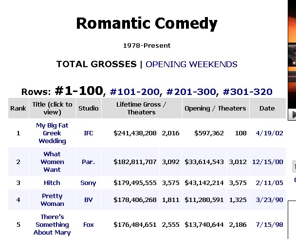Open There's Something About Mary link
This screenshot has width=296, height=239.
(52, 224)
